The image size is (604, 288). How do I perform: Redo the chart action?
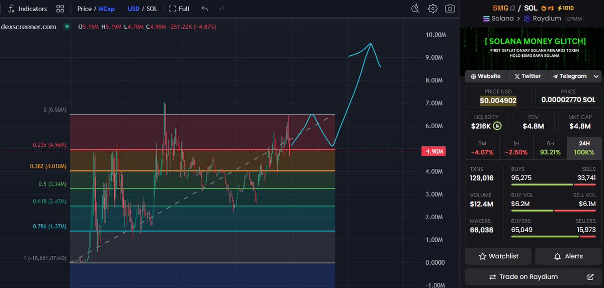(x=222, y=9)
